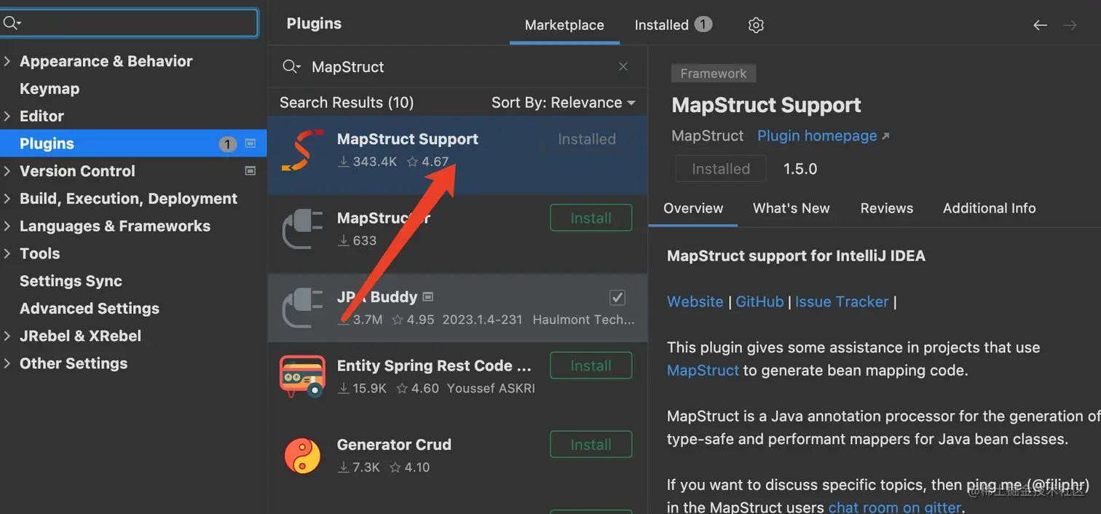Viewport: 1101px width, 514px height.
Task: Open the GitHub link
Action: click(x=759, y=301)
